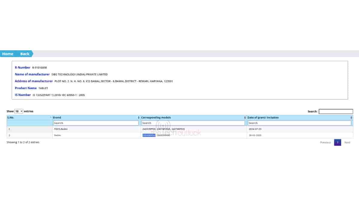
Task: Open the Show entries dropdown
Action: (x=19, y=111)
